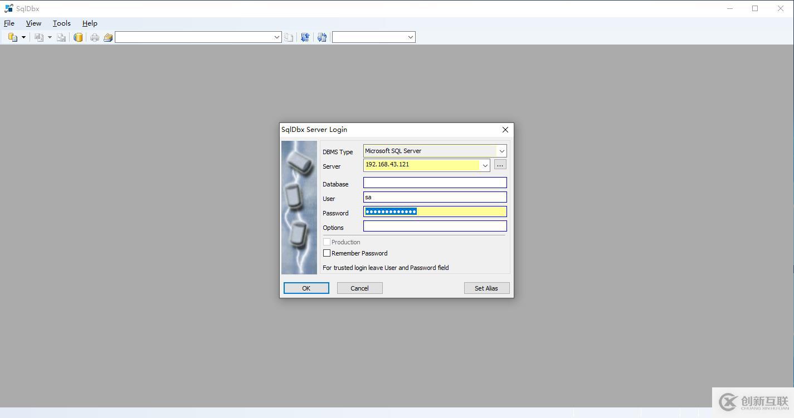Click the browse servers ellipsis button
794x418 pixels.
click(500, 165)
